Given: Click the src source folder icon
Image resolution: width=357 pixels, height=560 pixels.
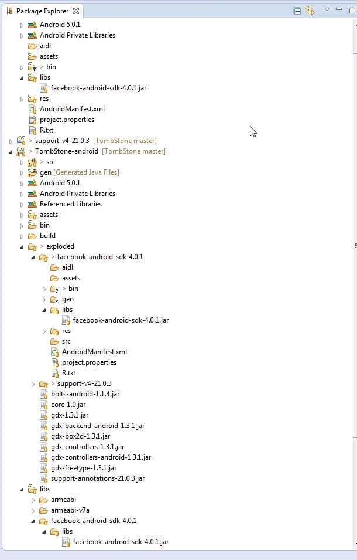Looking at the screenshot, I should coord(32,162).
